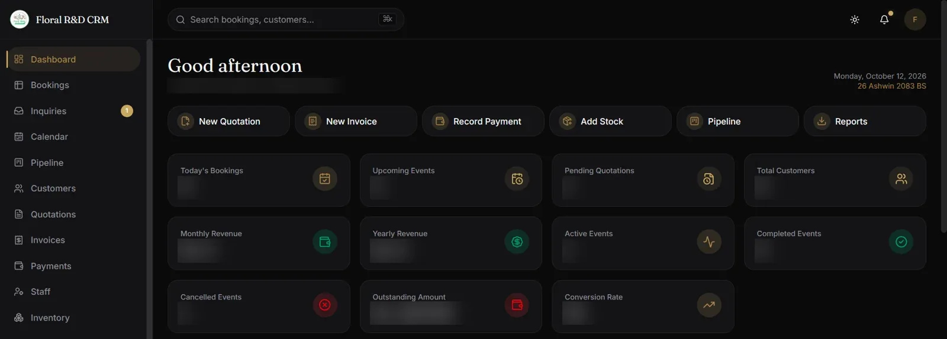Select sidebar Pipeline menu item

(x=73, y=162)
